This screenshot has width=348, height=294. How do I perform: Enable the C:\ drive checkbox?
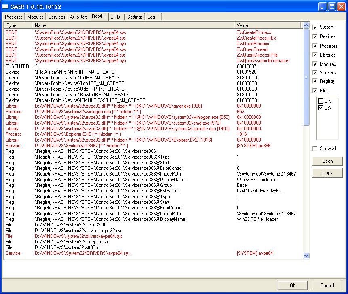pos(321,101)
